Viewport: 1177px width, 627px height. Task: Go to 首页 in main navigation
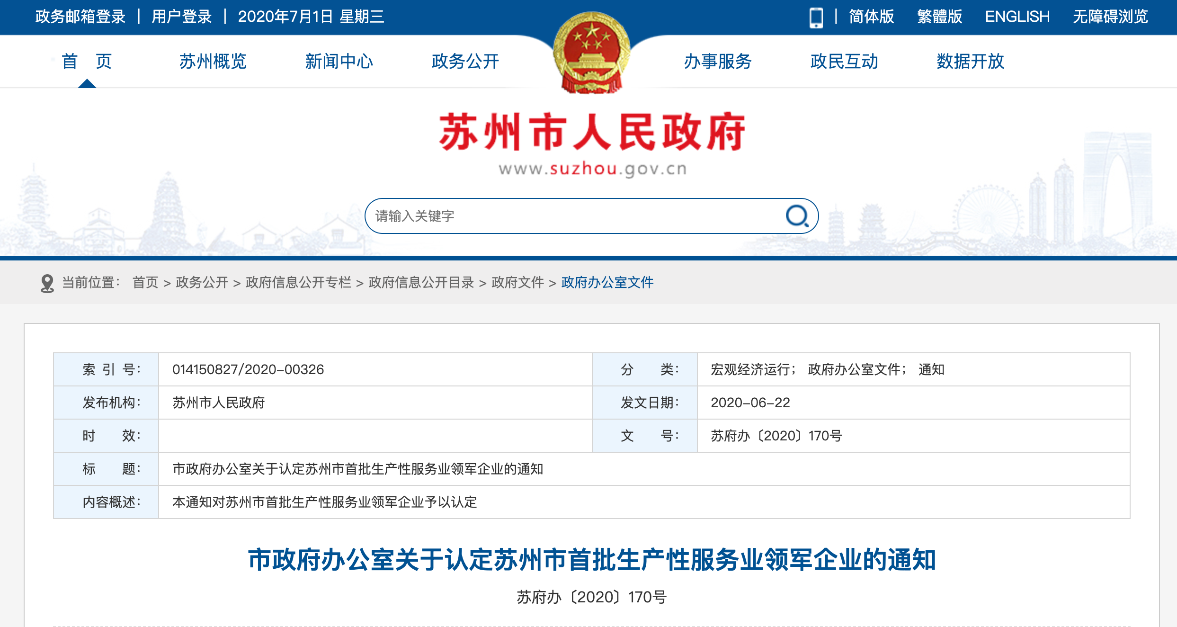tap(87, 61)
